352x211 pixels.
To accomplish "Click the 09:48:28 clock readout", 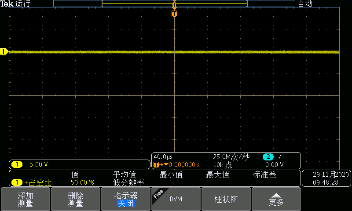I will 326,182.
